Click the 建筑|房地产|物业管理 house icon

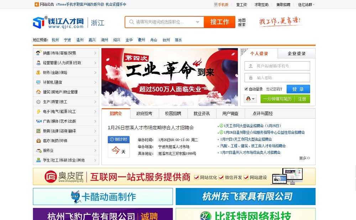pos(38,92)
